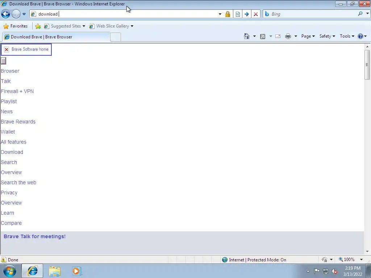This screenshot has height=278, width=371.
Task: Click the Forward navigation arrow button
Action: (x=16, y=14)
